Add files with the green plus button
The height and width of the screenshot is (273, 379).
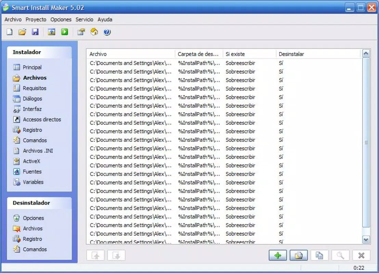click(278, 255)
